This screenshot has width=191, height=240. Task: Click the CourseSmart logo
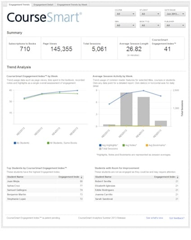[44, 17]
